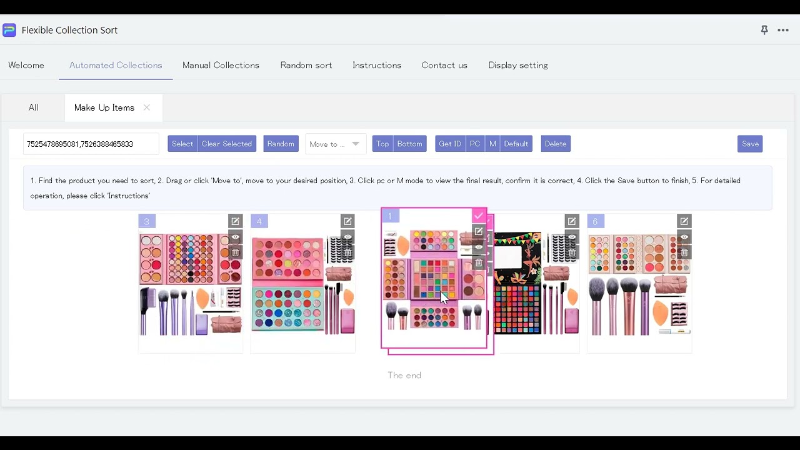Delete product card 6 with the trash icon
The image size is (800, 450).
tap(684, 252)
